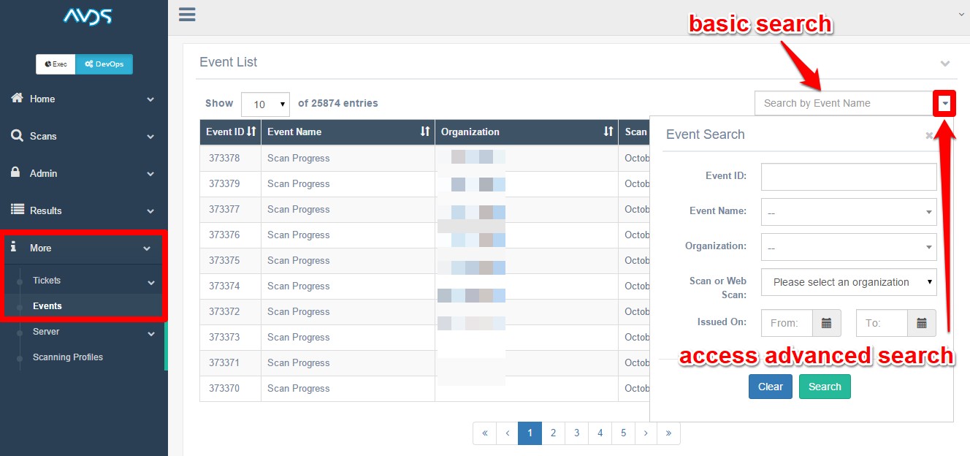The width and height of the screenshot is (970, 456).
Task: Switch to Exec view
Action: tap(56, 64)
